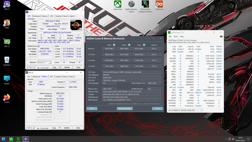Open the network icon in system tray
The image size is (252, 142).
point(229,139)
